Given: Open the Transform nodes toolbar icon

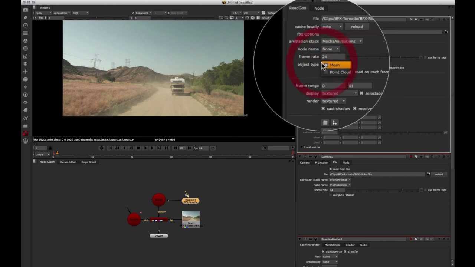Looking at the screenshot, I should (x=25, y=72).
